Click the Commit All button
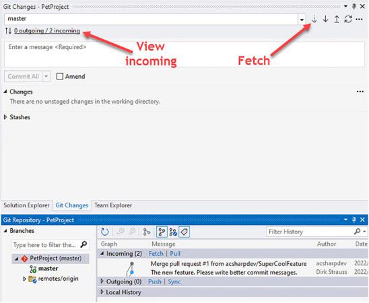 point(23,77)
